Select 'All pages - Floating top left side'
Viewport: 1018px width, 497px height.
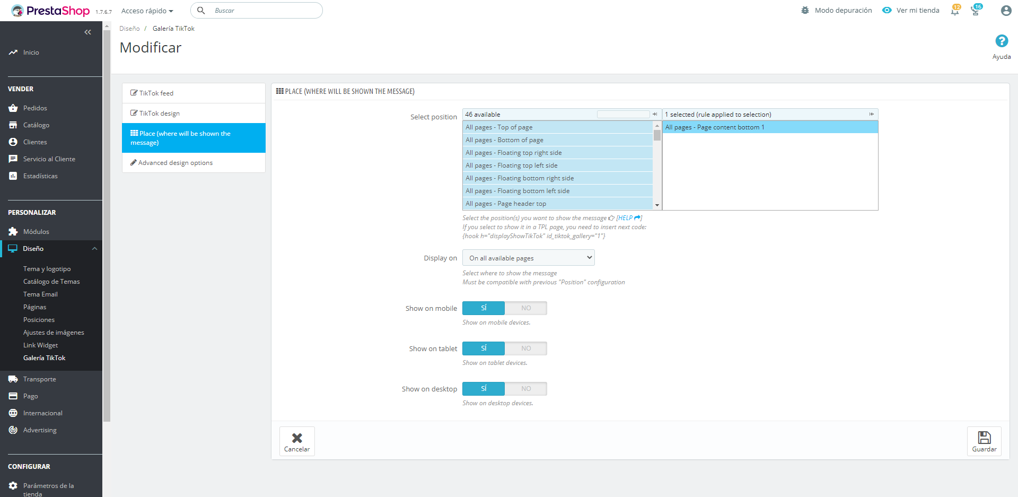click(558, 165)
